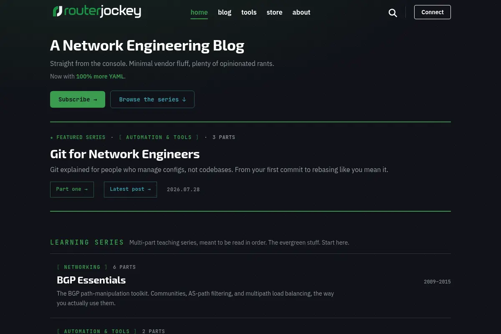Screen dimensions: 501x334
Task: Click the 3 PARTS label
Action: 224,137
